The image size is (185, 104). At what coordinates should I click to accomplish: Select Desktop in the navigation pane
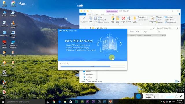tap(88, 71)
